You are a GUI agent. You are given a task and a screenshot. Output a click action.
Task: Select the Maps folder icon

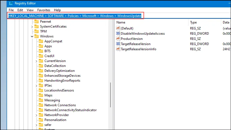point(41,95)
